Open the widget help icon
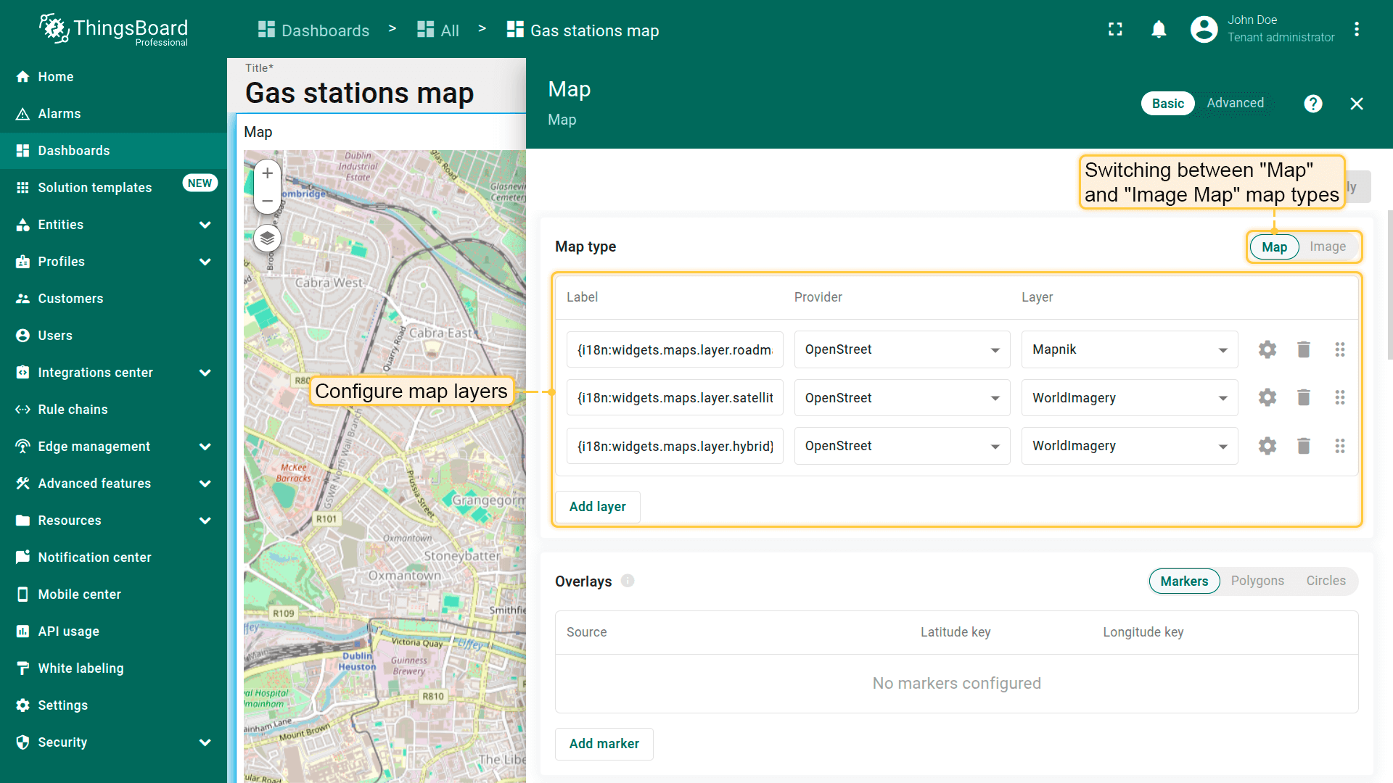This screenshot has width=1393, height=783. pyautogui.click(x=1312, y=104)
